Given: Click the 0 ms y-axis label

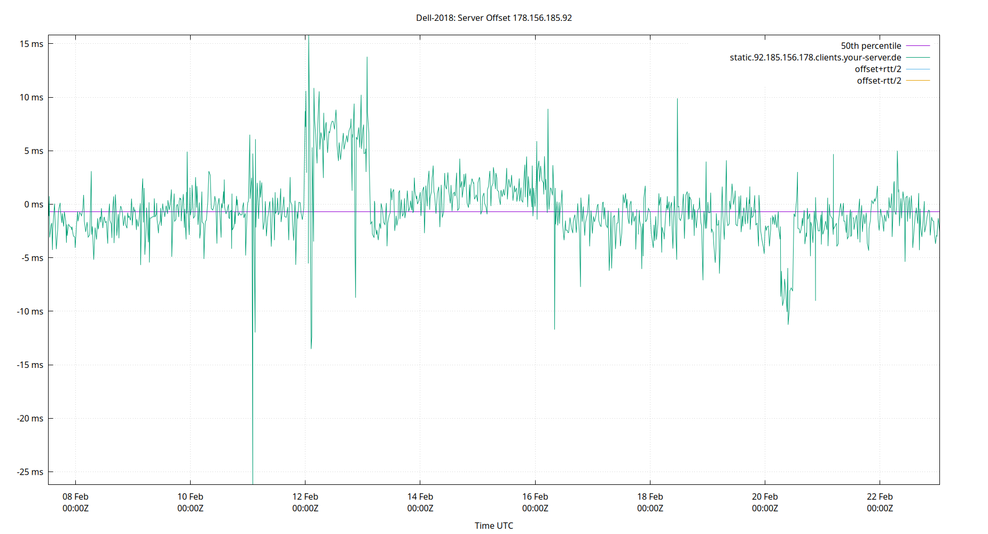Looking at the screenshot, I should point(33,204).
